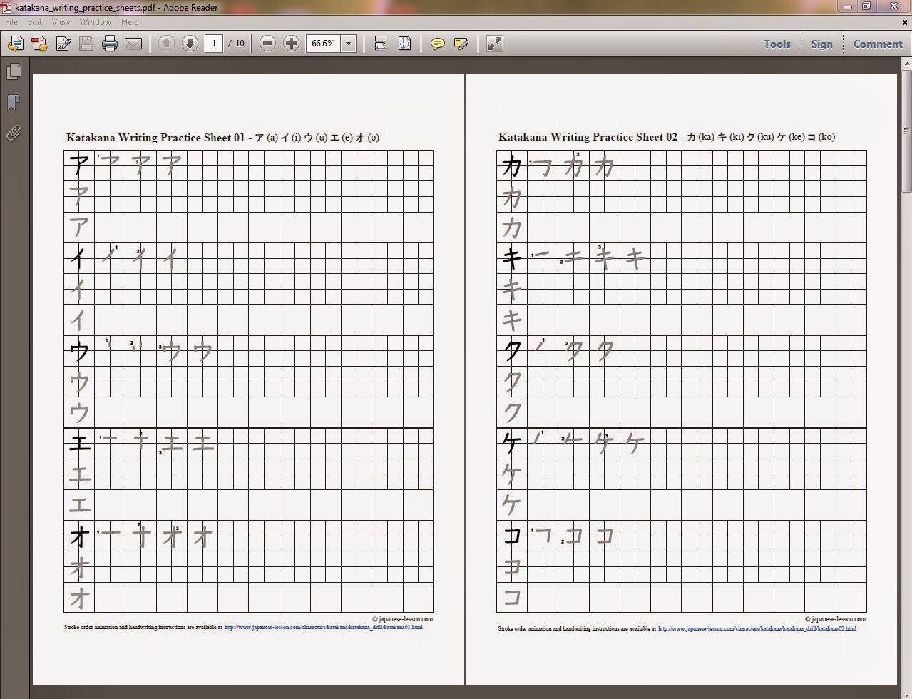Go to previous page arrow
The image size is (912, 699).
[166, 44]
